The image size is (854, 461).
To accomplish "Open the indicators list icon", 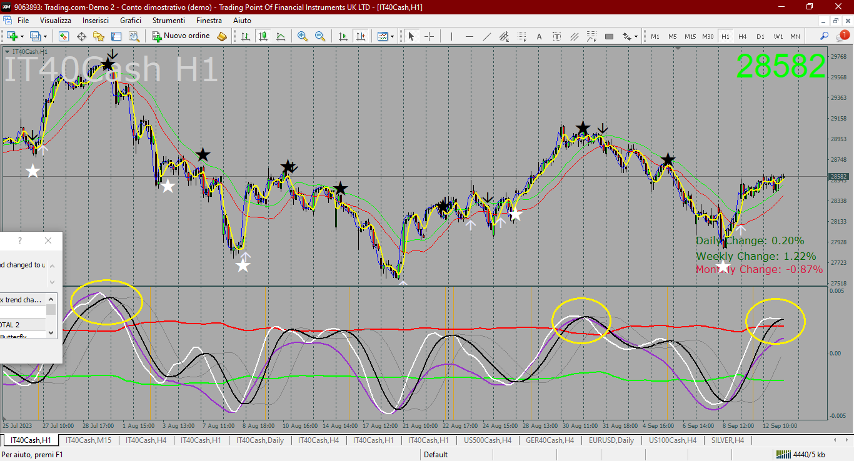I will tap(382, 36).
